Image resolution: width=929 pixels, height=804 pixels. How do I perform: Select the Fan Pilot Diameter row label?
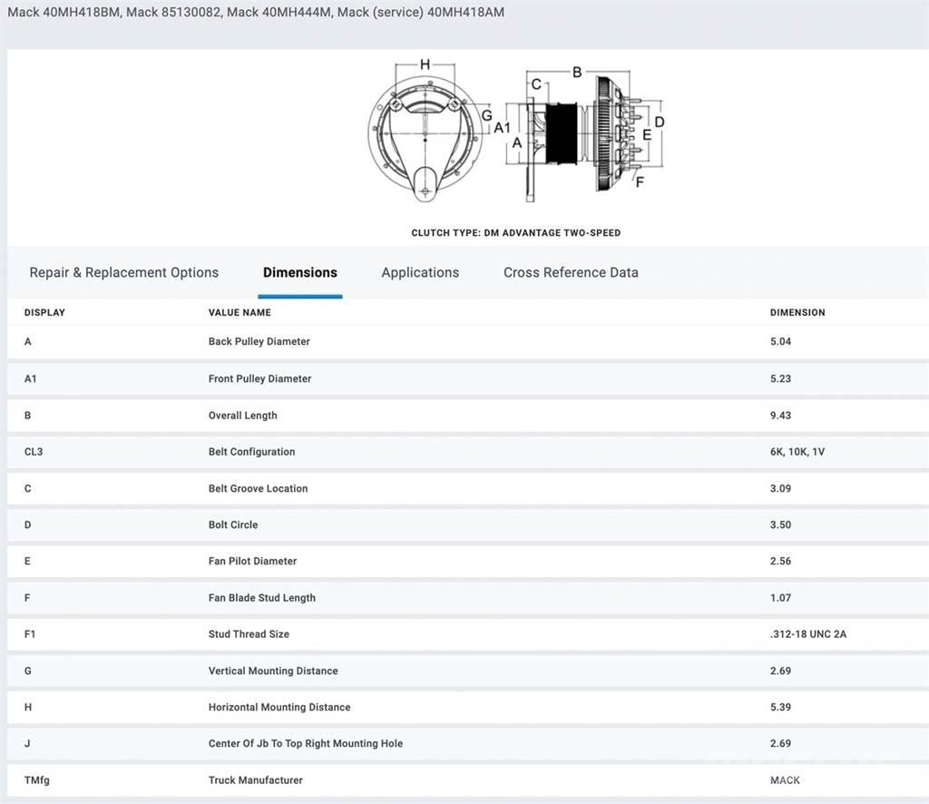(x=253, y=561)
